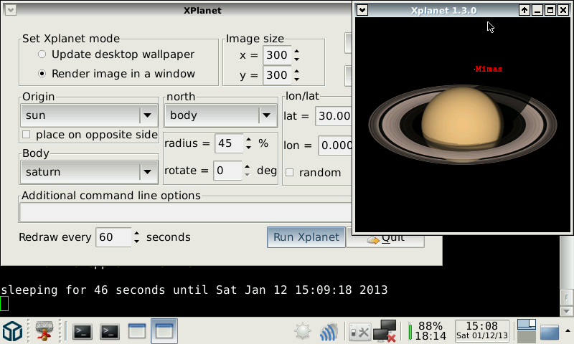Image resolution: width=574 pixels, height=344 pixels.
Task: Click the disconnected network monitors icon
Action: [x=385, y=331]
